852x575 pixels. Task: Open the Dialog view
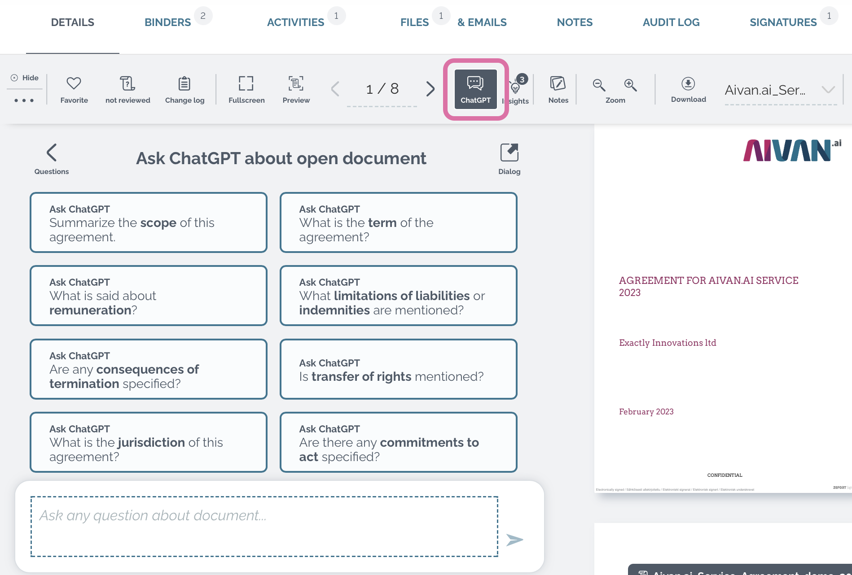[x=509, y=159]
